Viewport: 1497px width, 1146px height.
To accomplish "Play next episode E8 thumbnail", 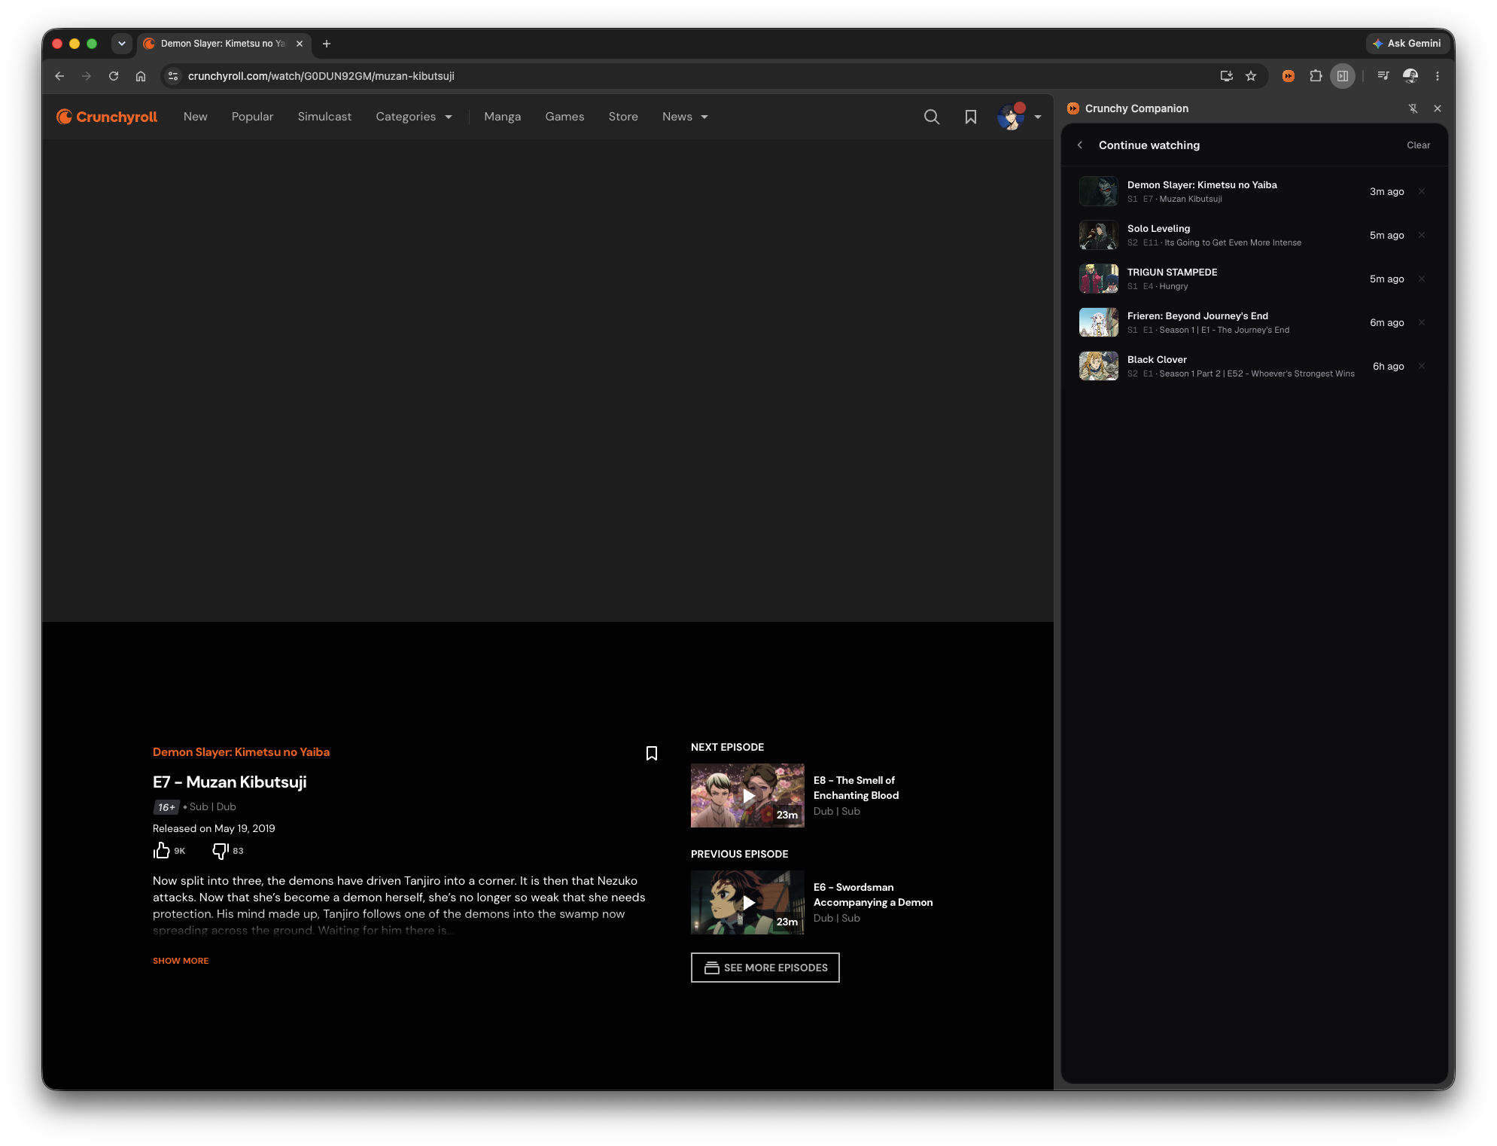I will [x=747, y=796].
